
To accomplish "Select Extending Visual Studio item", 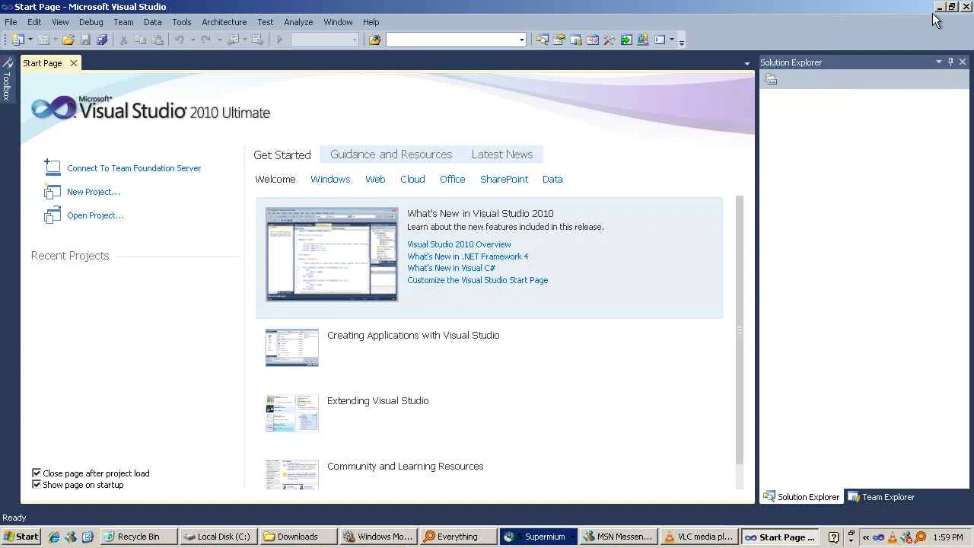I will pyautogui.click(x=377, y=400).
